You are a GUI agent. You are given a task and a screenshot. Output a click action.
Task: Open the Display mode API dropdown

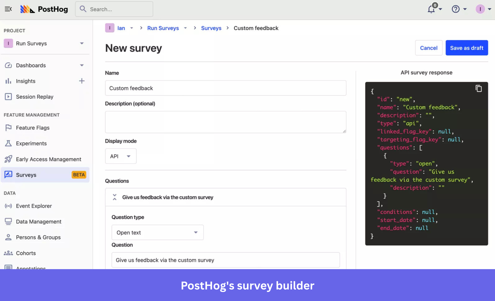121,156
